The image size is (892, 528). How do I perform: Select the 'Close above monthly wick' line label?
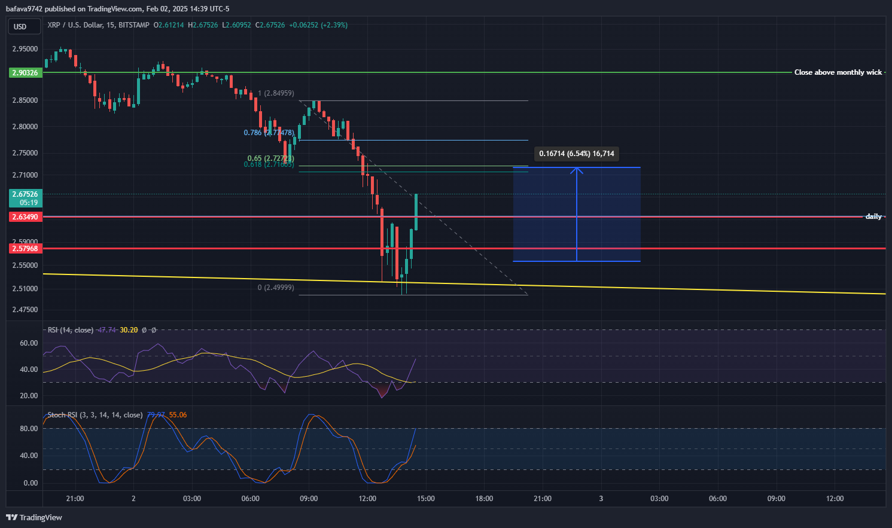tap(838, 72)
